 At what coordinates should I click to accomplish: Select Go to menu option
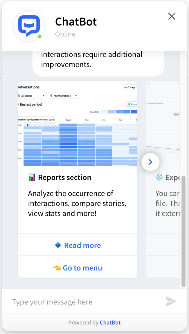point(82,268)
